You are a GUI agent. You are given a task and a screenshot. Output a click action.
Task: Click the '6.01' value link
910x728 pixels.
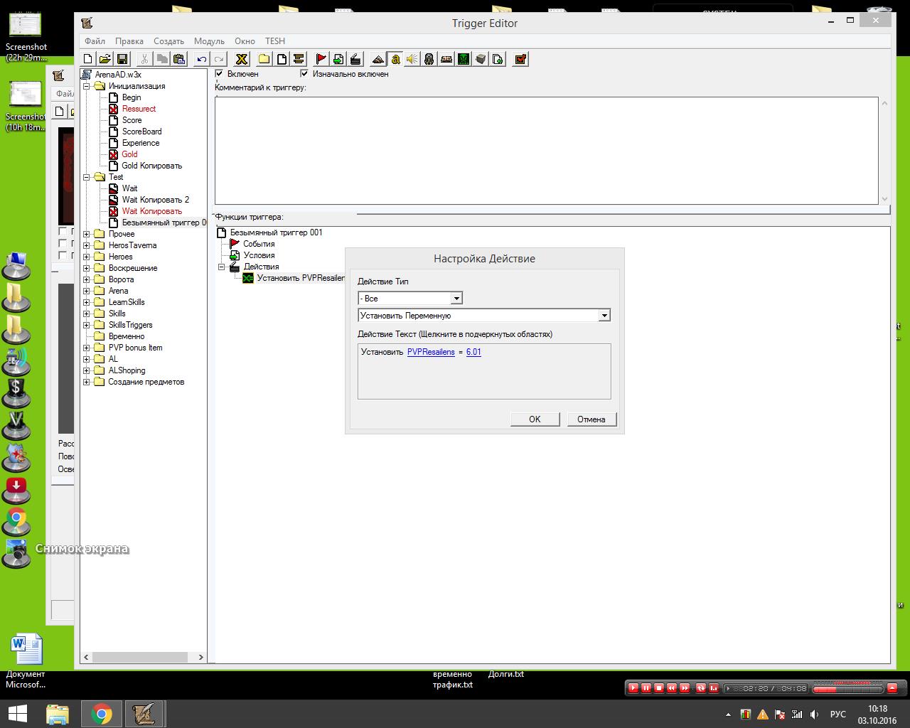click(473, 352)
